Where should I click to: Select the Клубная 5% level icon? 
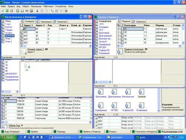click(128, 106)
